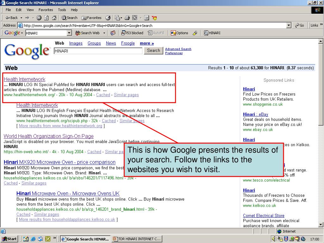Click the Start button
Image resolution: width=324 pixels, height=243 pixels.
coord(9,239)
